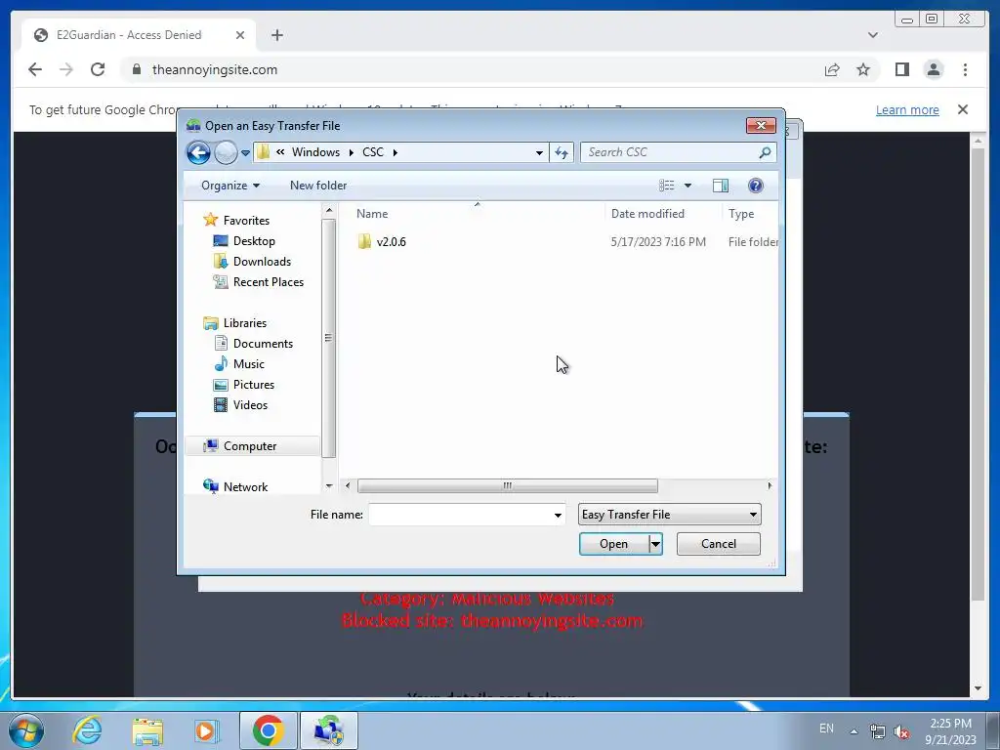Click the dialog's forward navigation arrow
This screenshot has width=1000, height=750.
point(226,152)
